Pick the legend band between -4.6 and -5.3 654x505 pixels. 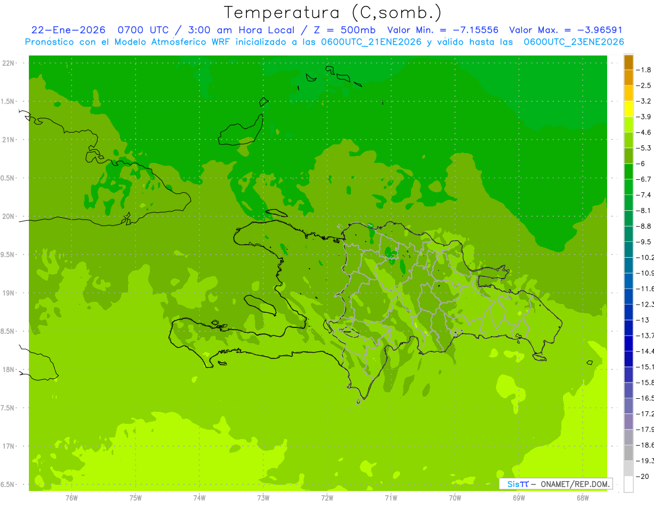coord(628,140)
